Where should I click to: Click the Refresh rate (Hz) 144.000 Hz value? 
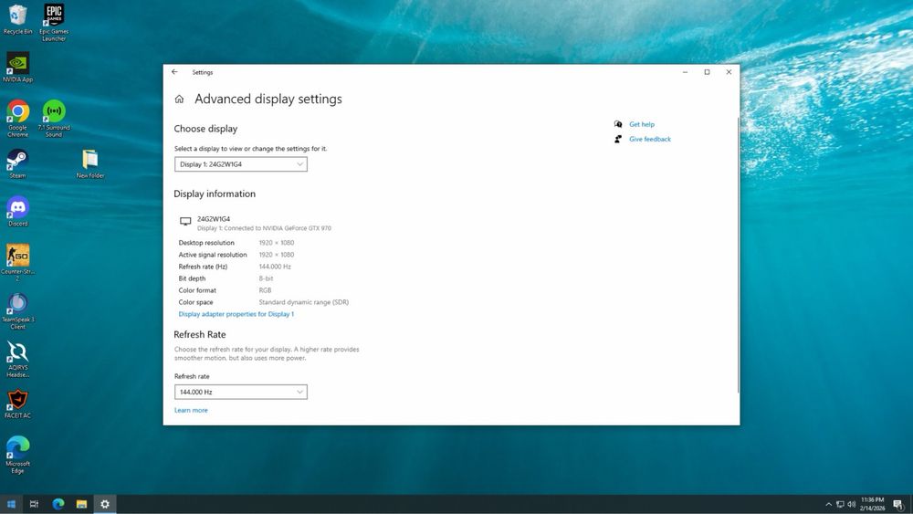[275, 267]
